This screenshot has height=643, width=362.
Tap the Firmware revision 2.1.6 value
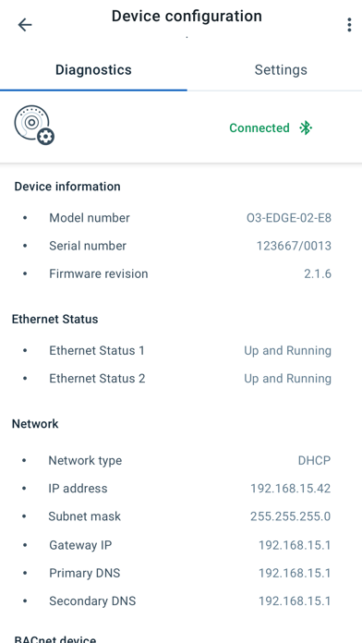318,273
